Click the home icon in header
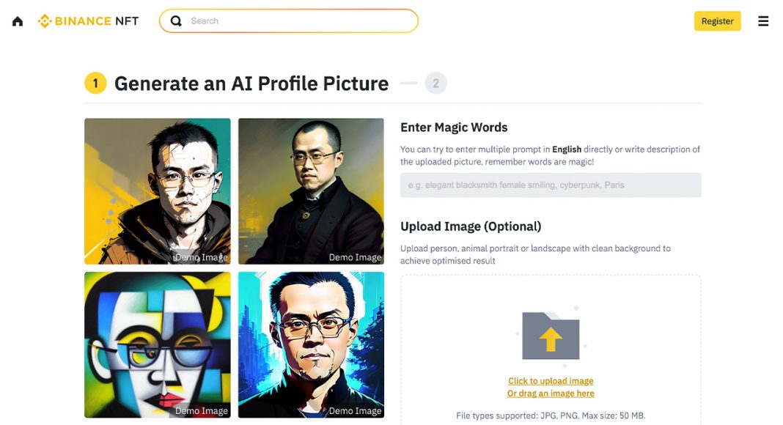Image resolution: width=783 pixels, height=425 pixels. 18,21
